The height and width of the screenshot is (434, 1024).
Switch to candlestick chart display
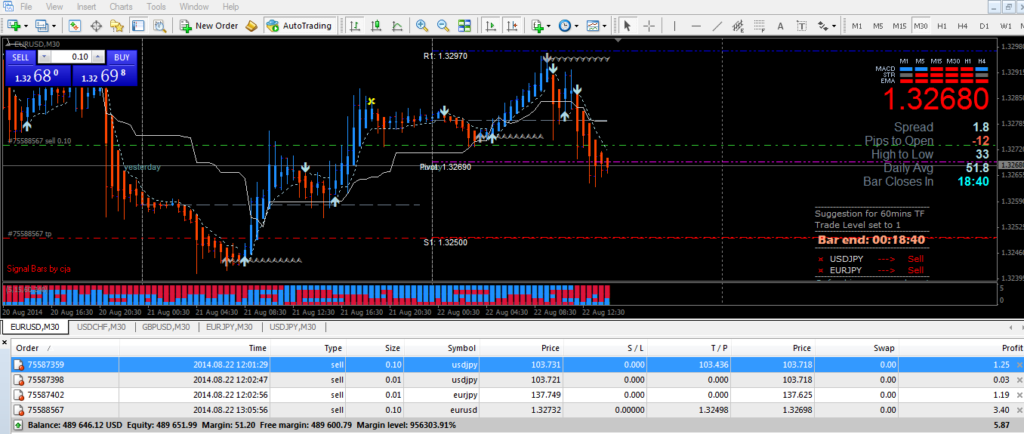377,26
